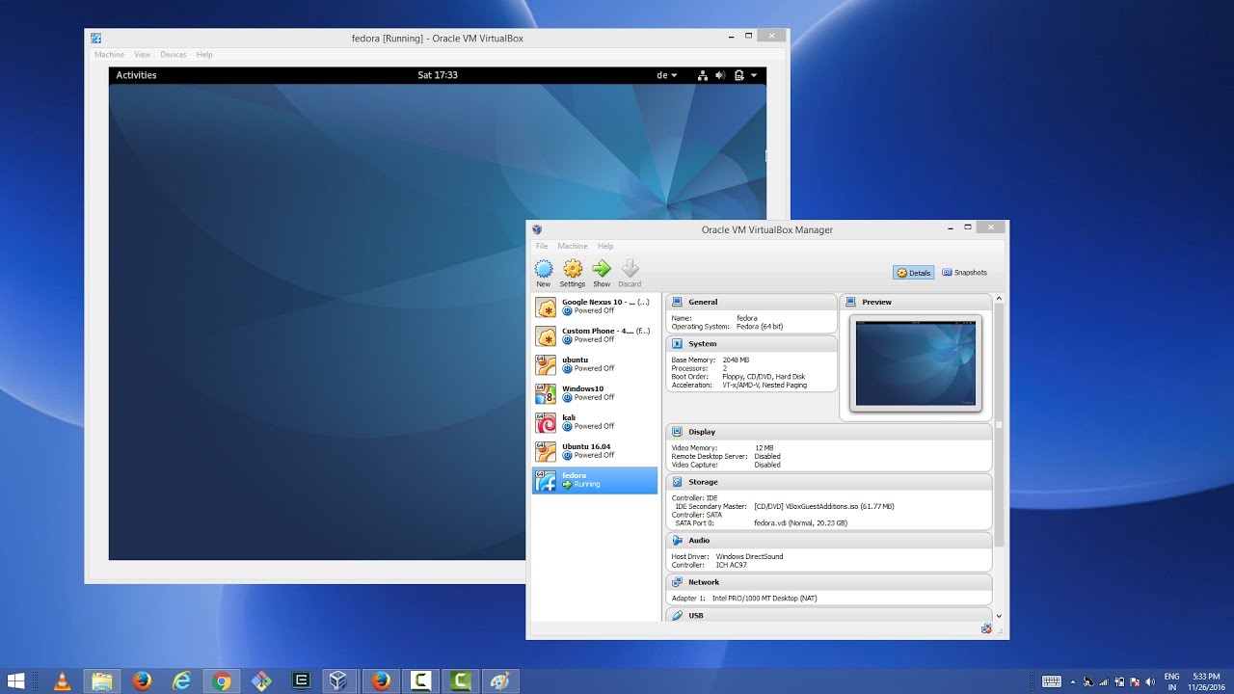The image size is (1234, 694).
Task: Open the 'de' keyboard layout dropdown
Action: [x=667, y=75]
